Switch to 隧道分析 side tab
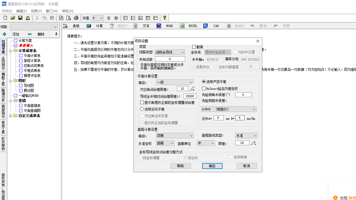 (x=3, y=95)
